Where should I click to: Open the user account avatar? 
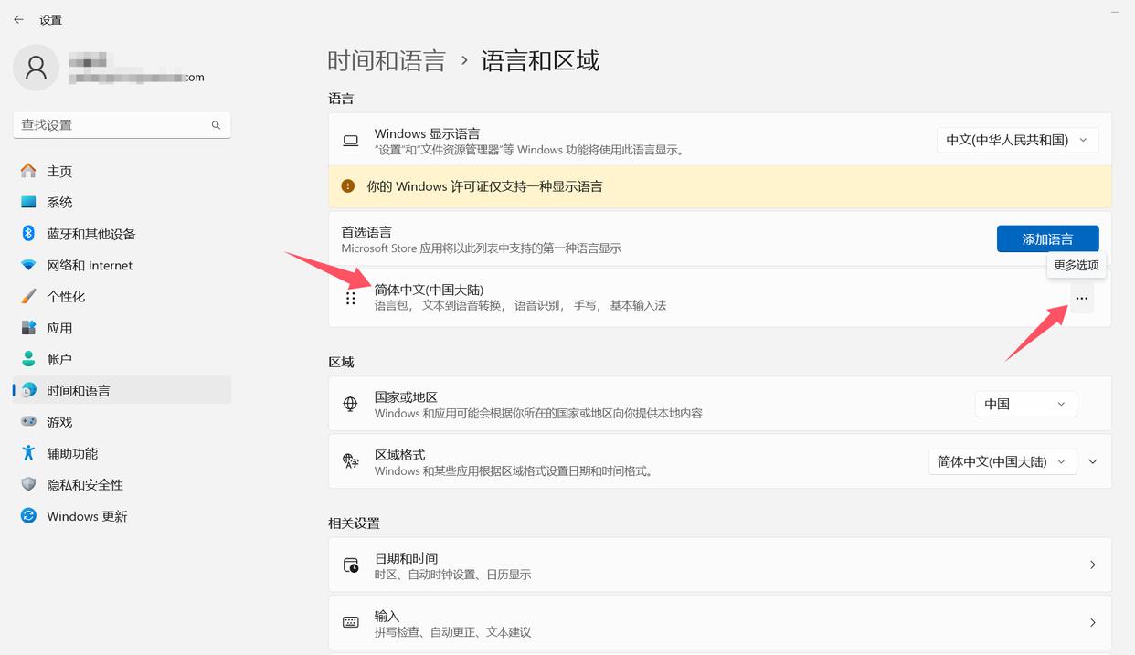(x=37, y=68)
